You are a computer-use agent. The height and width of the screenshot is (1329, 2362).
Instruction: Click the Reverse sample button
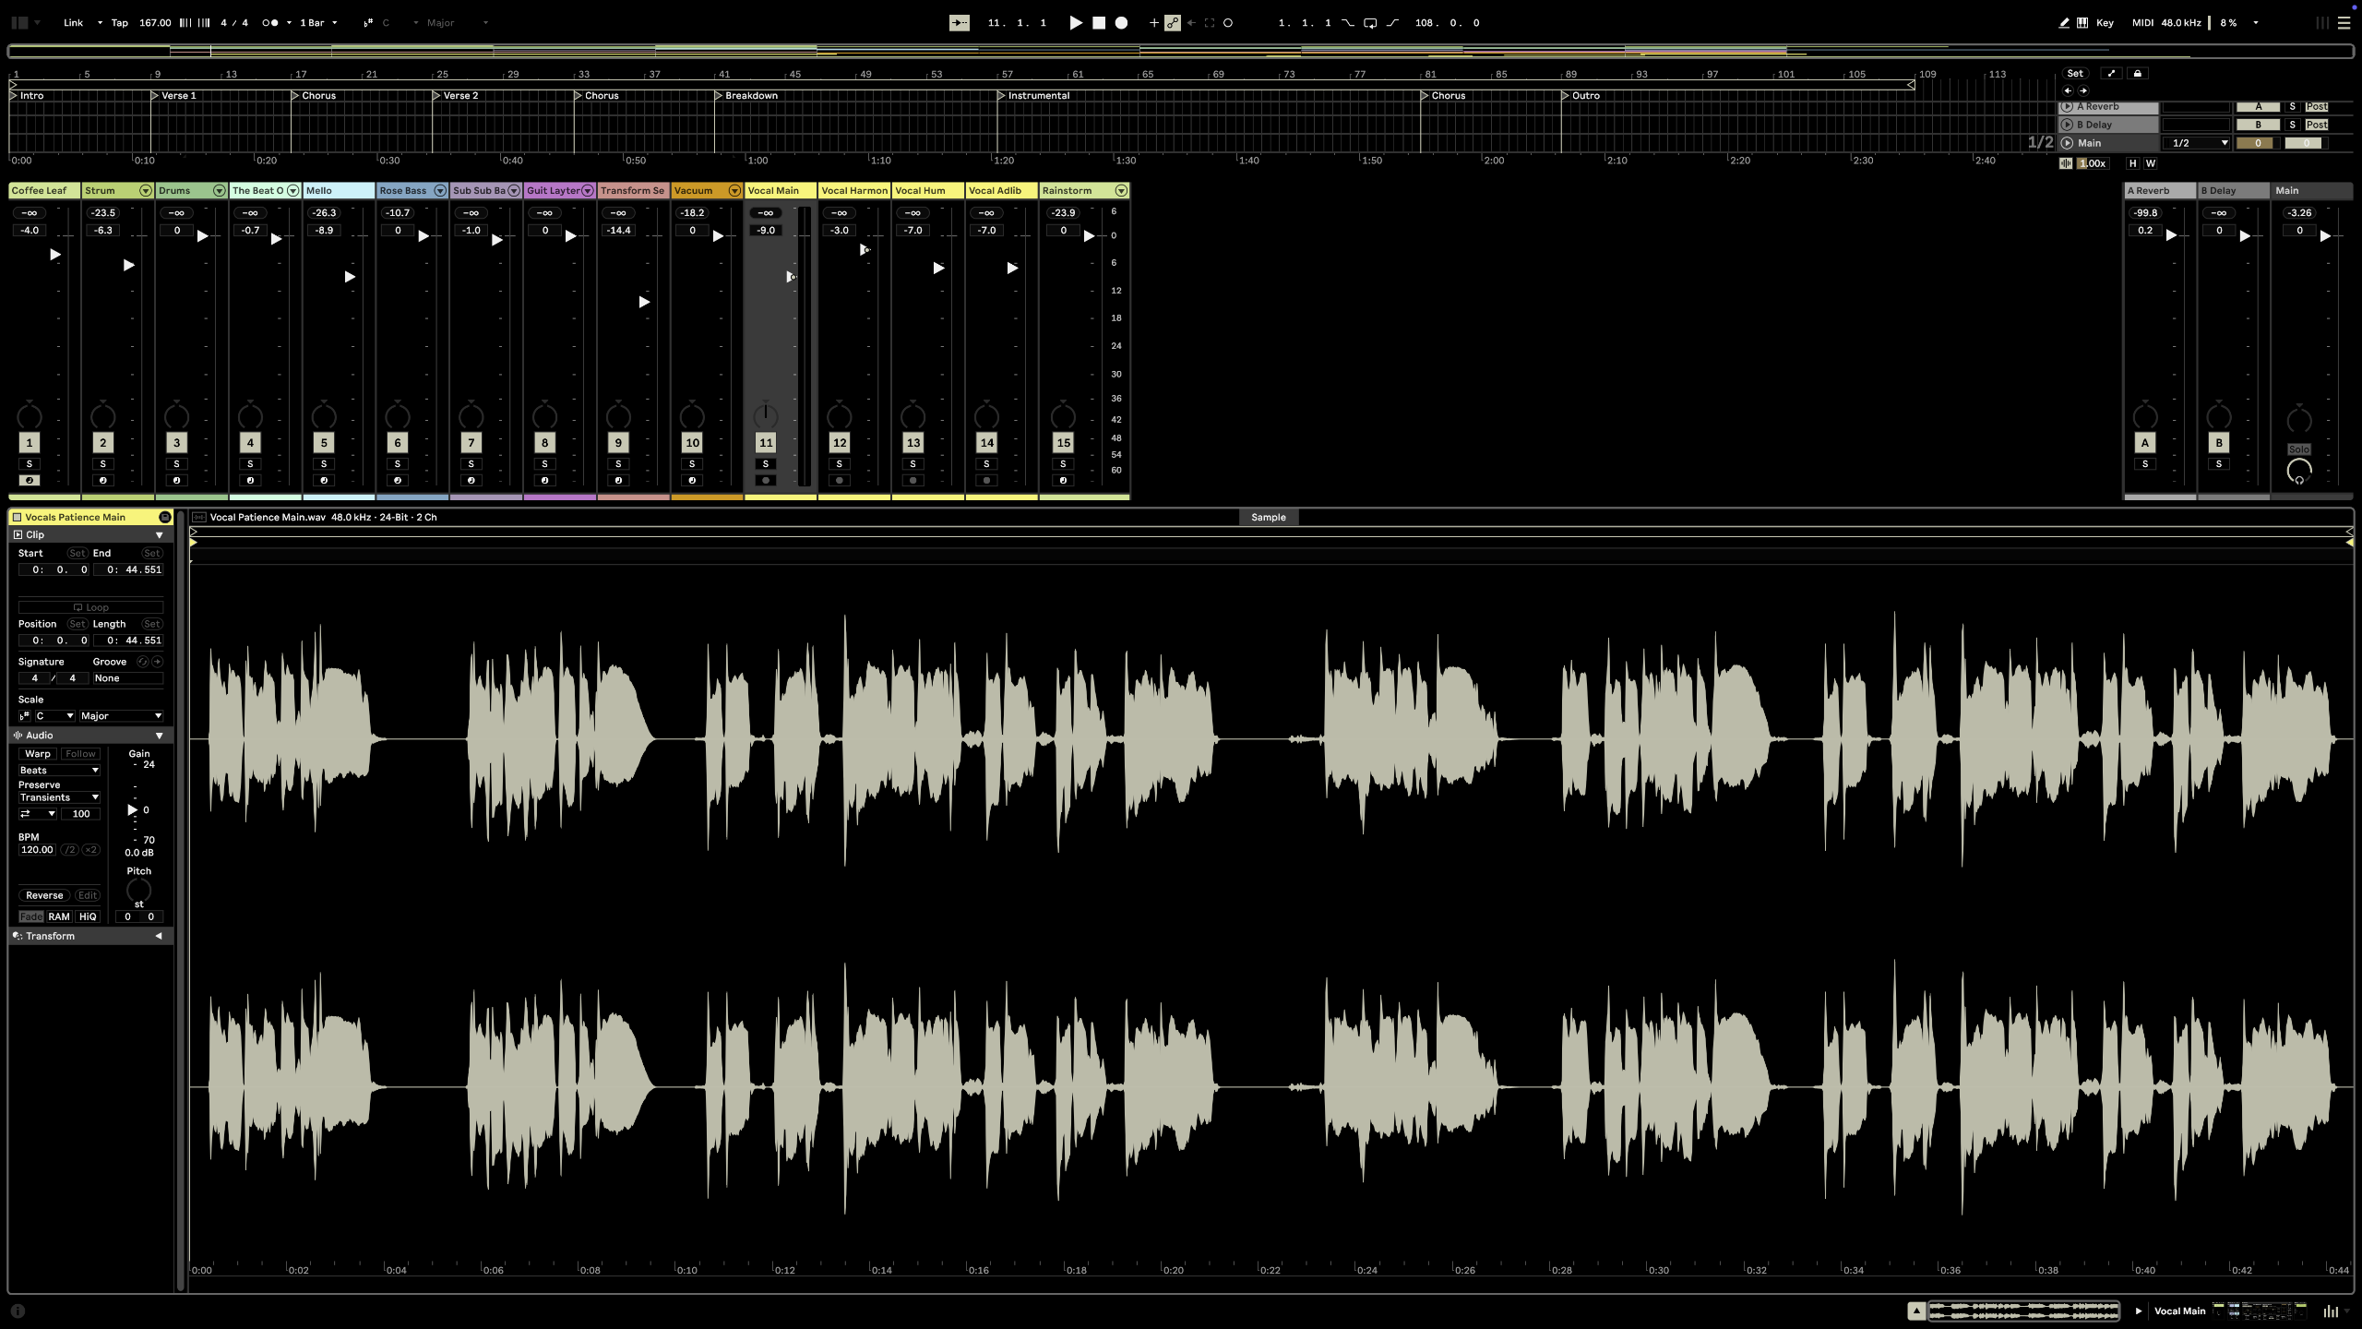(x=44, y=895)
